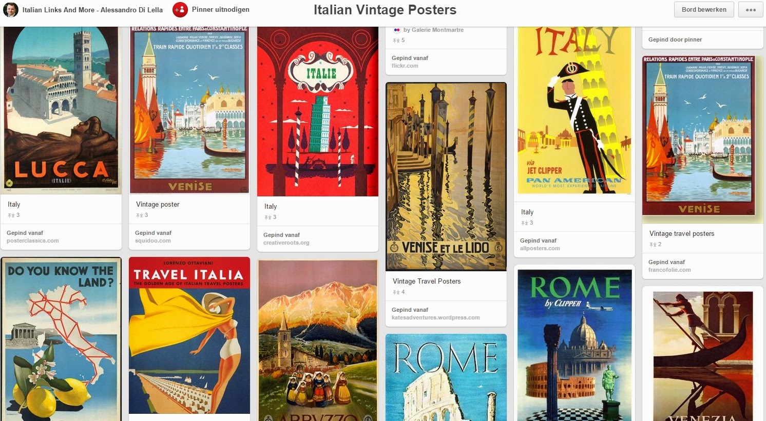
Task: Click the red invite pinner icon
Action: (180, 10)
